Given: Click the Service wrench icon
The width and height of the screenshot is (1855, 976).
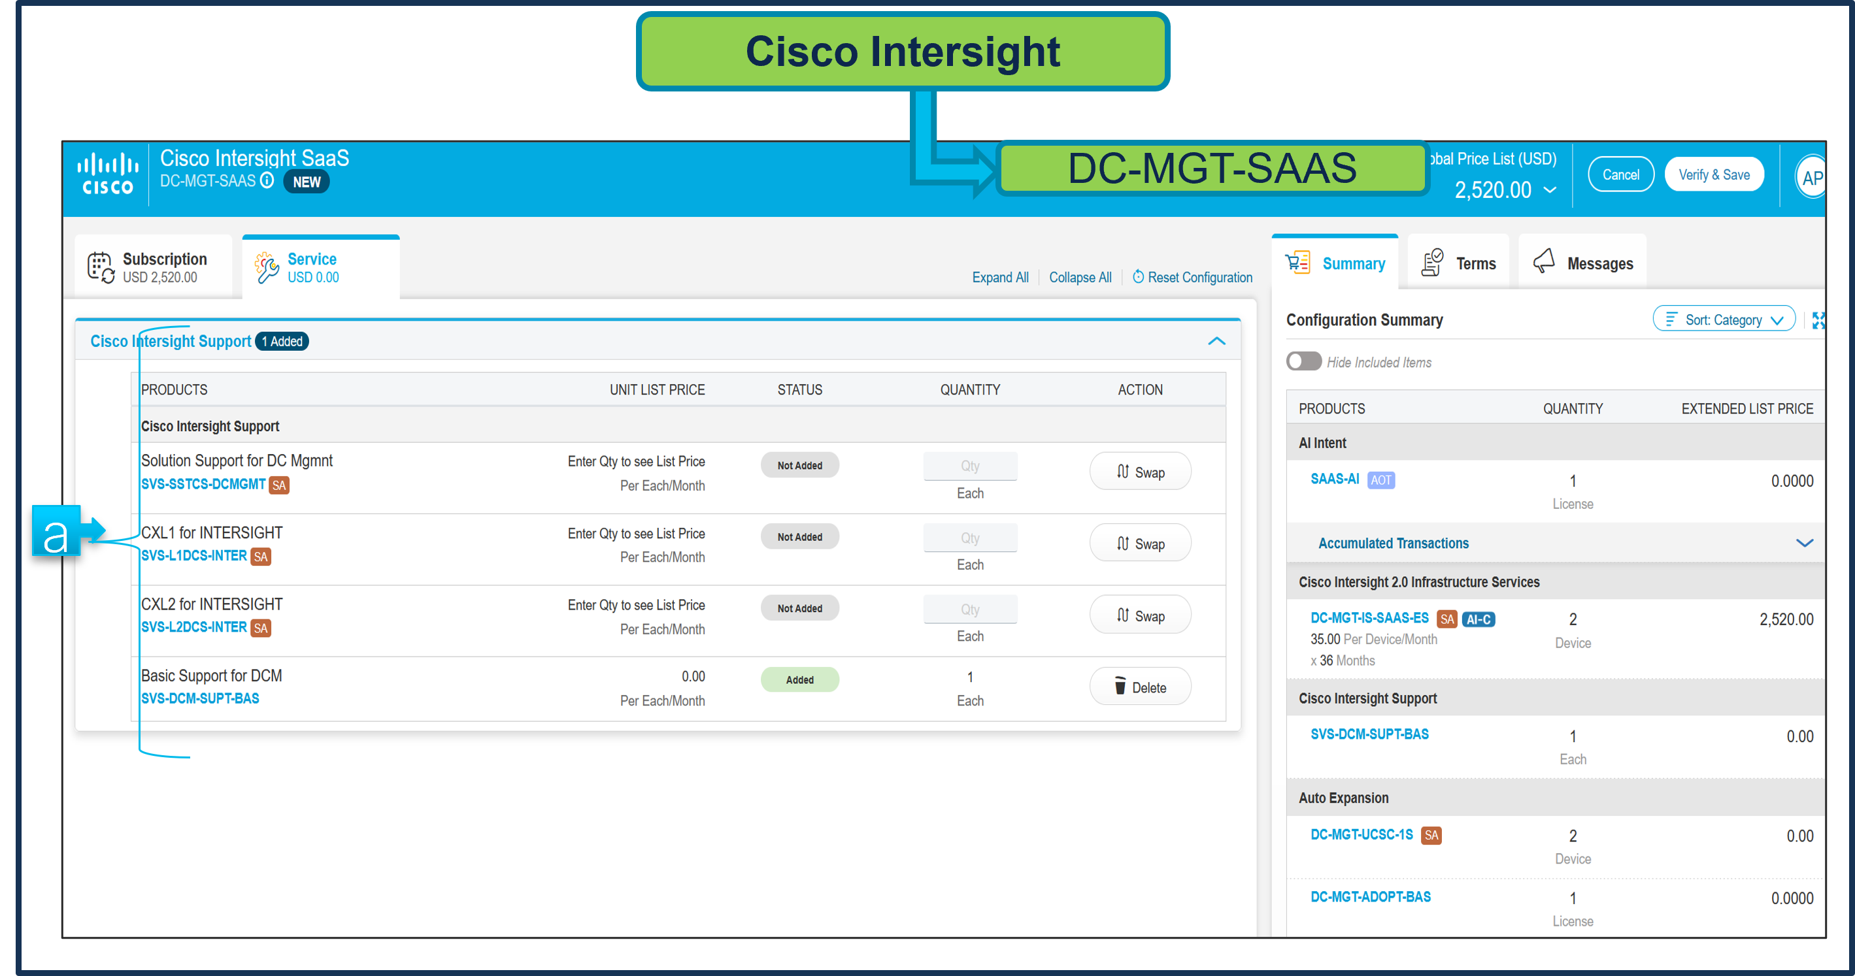Looking at the screenshot, I should 267,267.
